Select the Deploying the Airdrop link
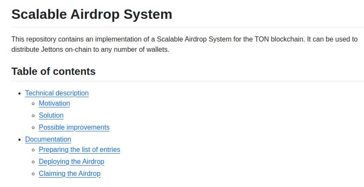 tap(71, 162)
